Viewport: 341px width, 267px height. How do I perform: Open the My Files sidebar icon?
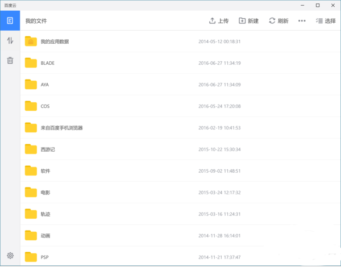10,20
